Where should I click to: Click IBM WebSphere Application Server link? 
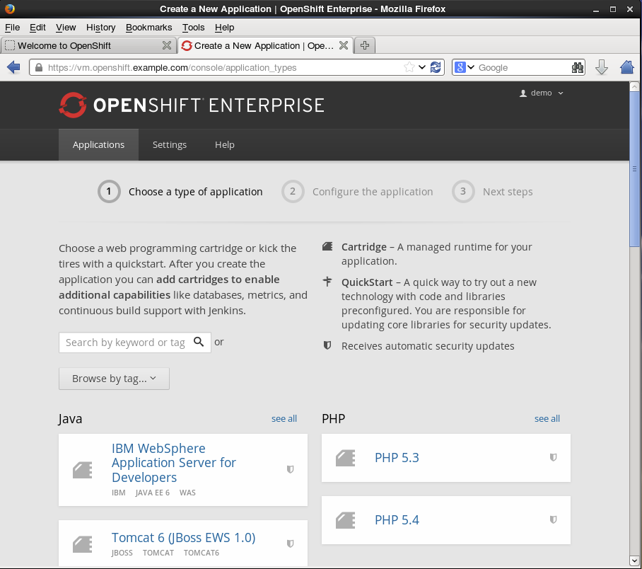(x=174, y=463)
